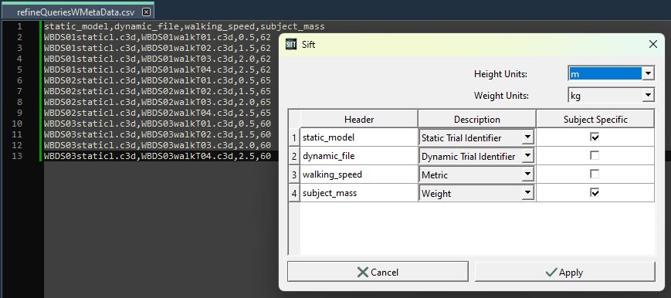The width and height of the screenshot is (671, 298).
Task: Uncheck Subject Specific for subject_mass
Action: (595, 193)
